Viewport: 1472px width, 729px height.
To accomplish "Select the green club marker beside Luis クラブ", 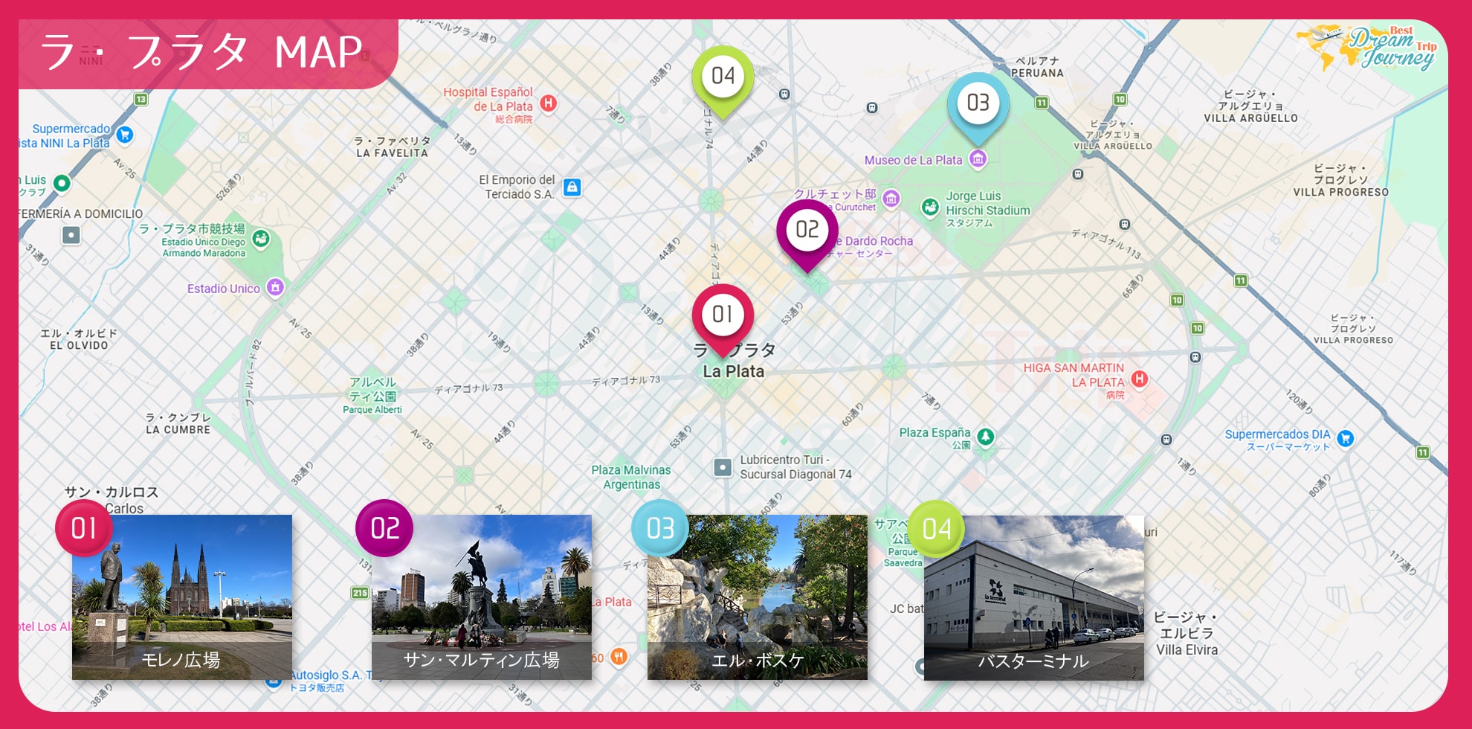I will click(62, 182).
